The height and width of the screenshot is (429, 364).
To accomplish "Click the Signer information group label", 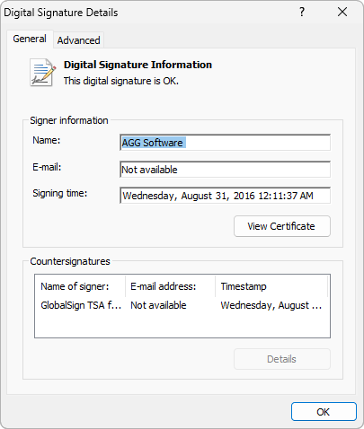I will [69, 120].
